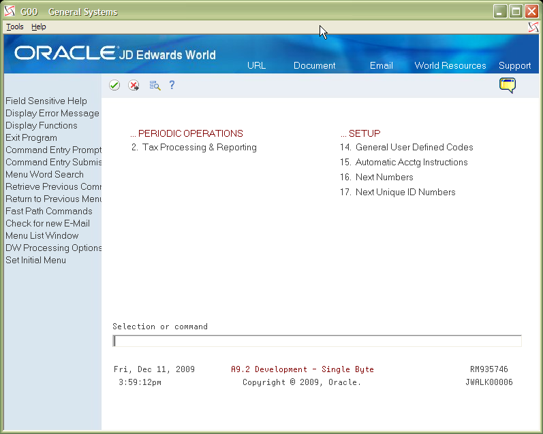
Task: Open Menu List Window
Action: [42, 235]
